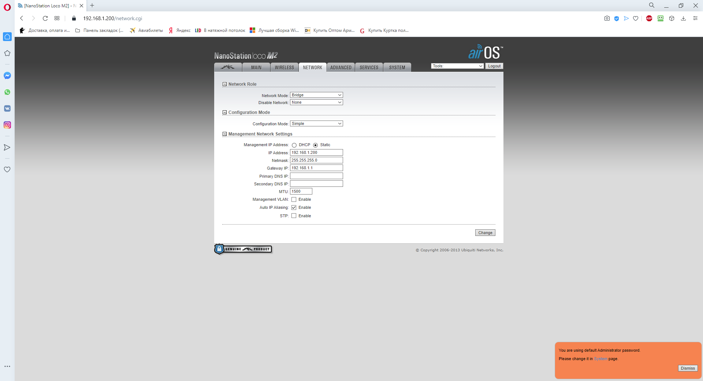This screenshot has width=703, height=381.
Task: Go back in browser
Action: coord(22,18)
